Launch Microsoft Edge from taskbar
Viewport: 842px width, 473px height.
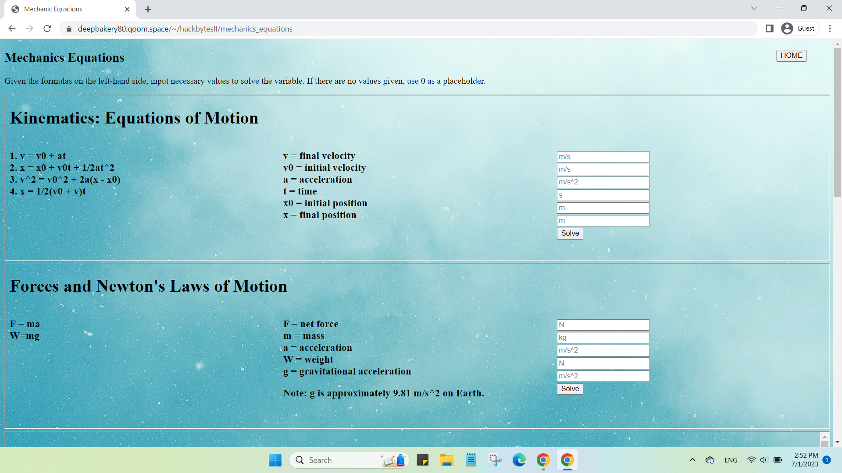519,460
